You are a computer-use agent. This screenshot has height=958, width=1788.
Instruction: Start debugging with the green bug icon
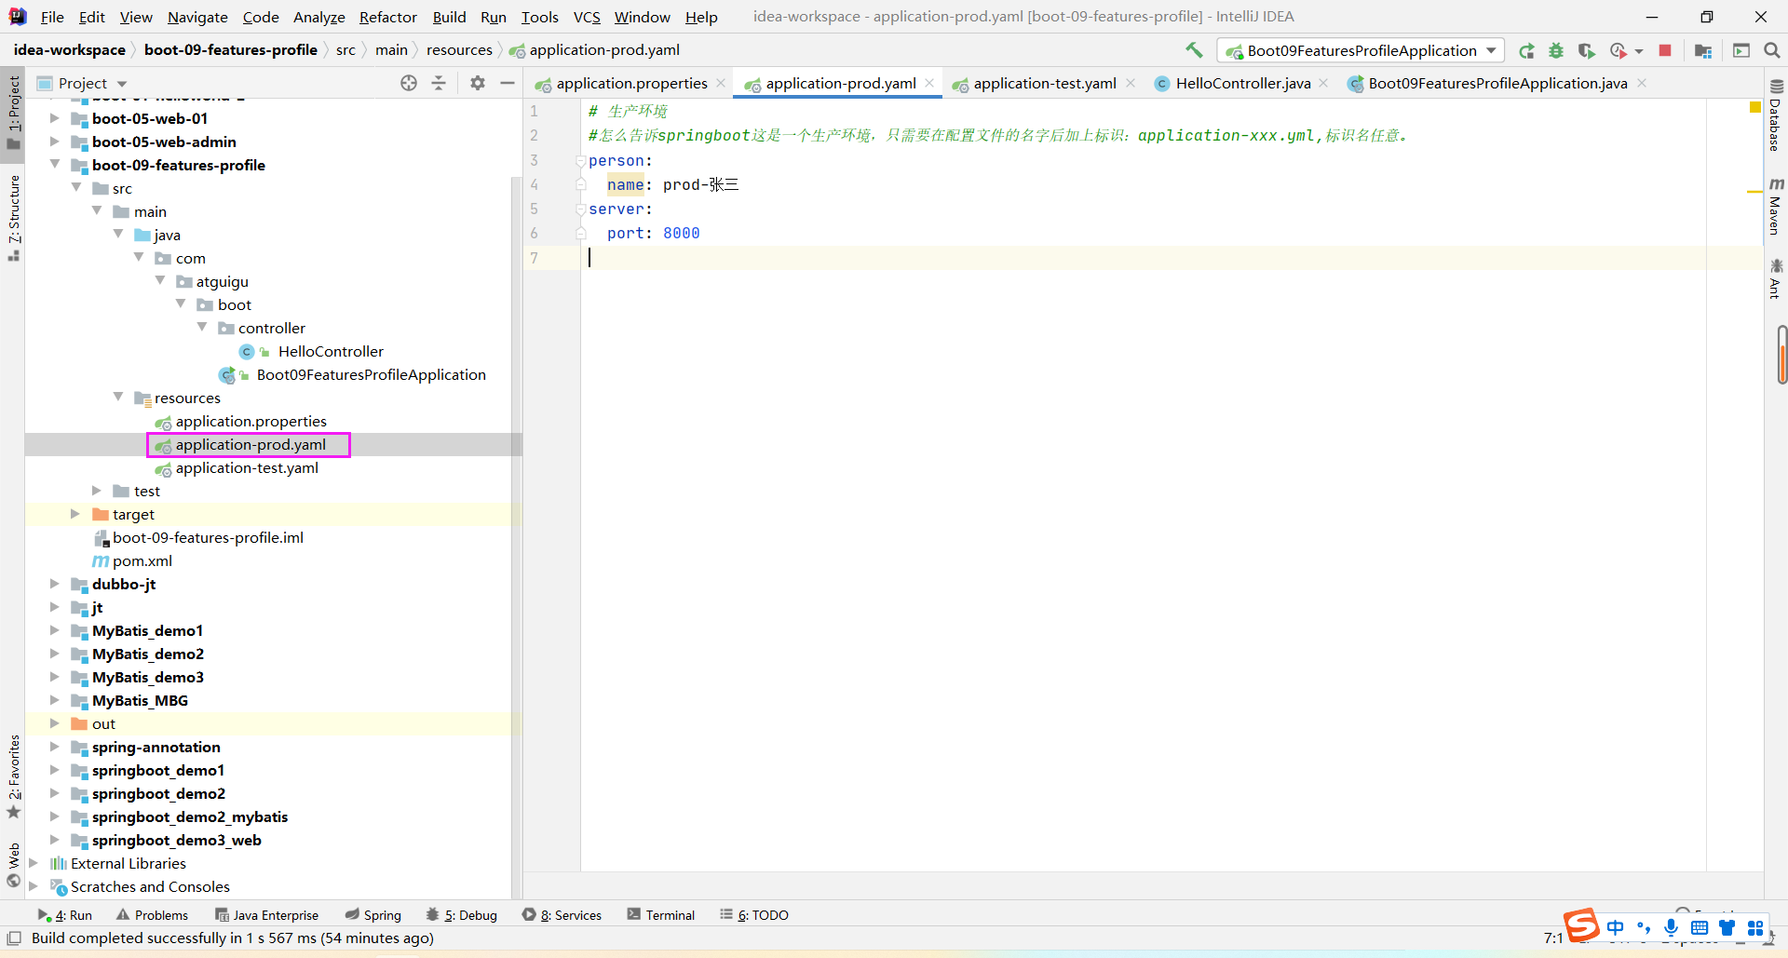coord(1556,50)
